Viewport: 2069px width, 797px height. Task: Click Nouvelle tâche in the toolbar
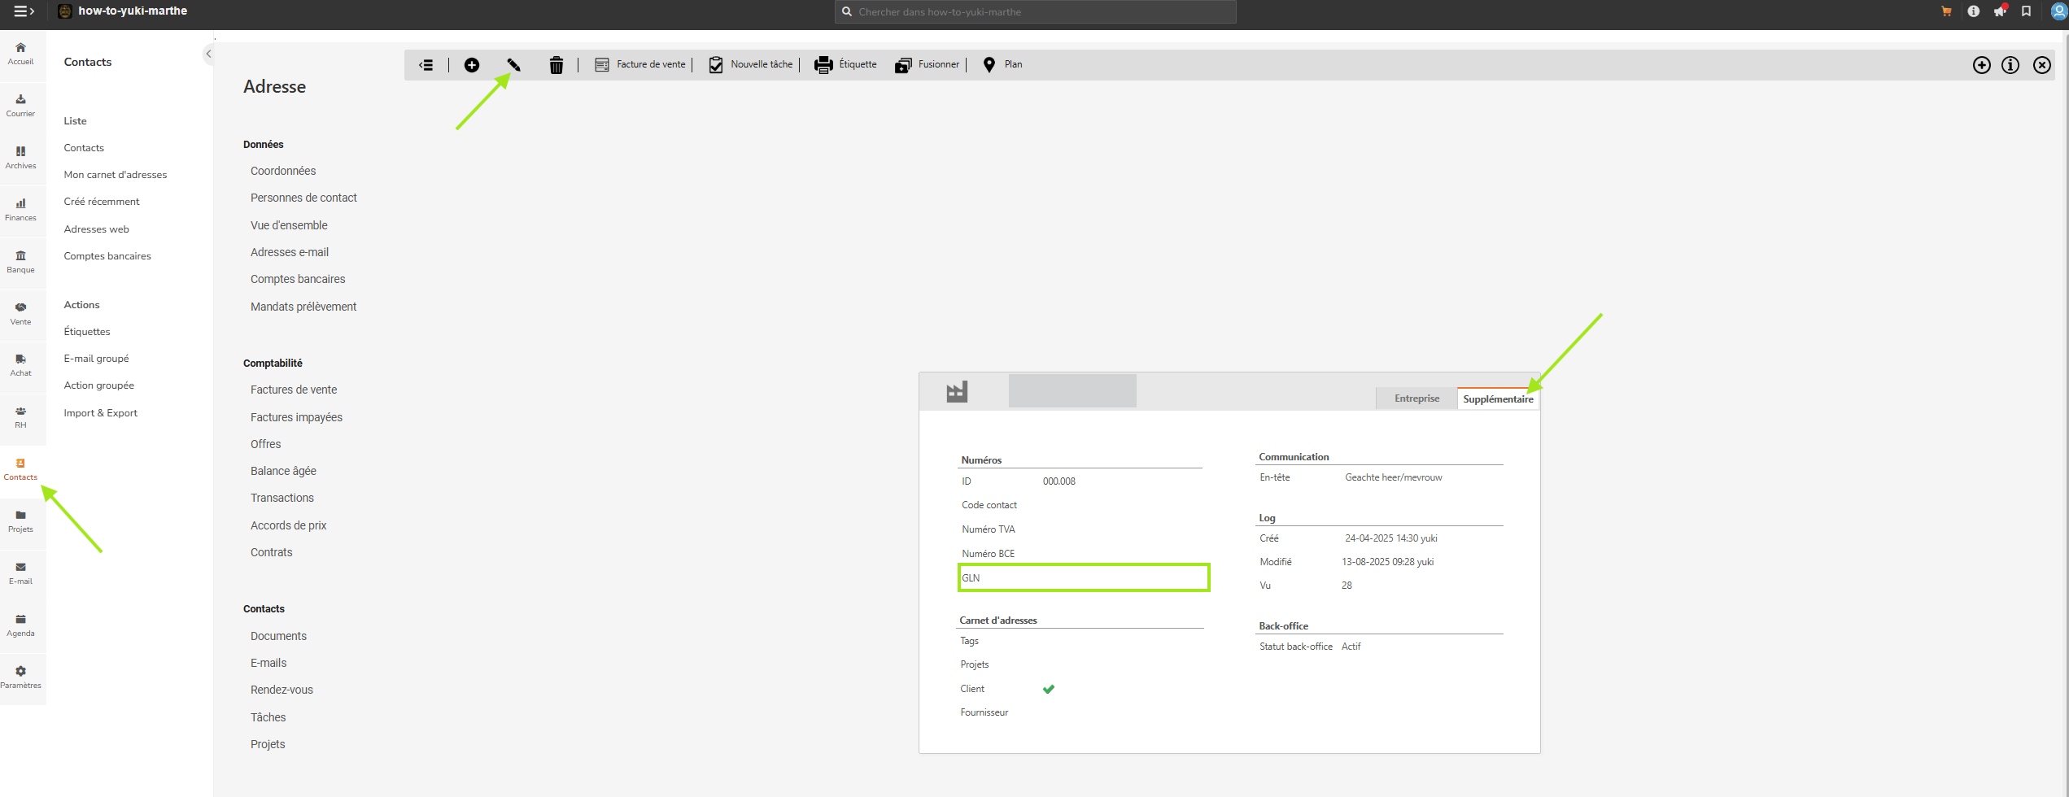tap(751, 64)
